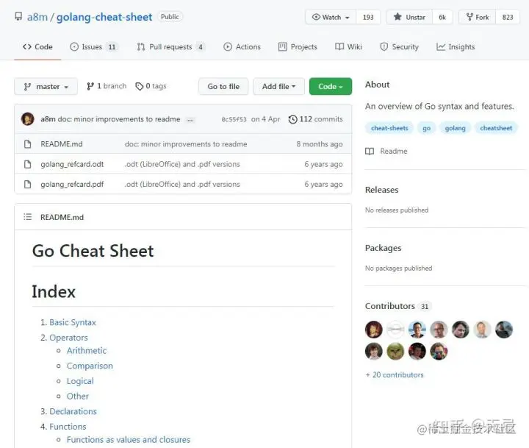Toggle the README table of contents list icon
Image resolution: width=529 pixels, height=448 pixels.
[x=28, y=217]
